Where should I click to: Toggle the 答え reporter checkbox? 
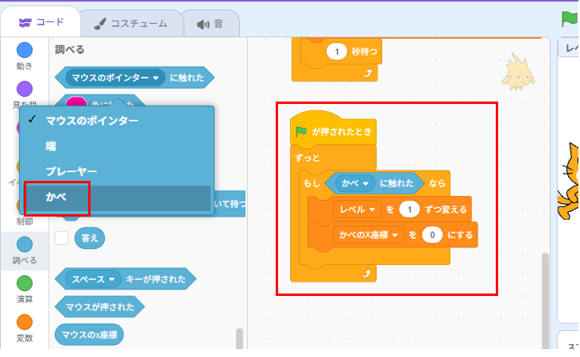(x=61, y=237)
